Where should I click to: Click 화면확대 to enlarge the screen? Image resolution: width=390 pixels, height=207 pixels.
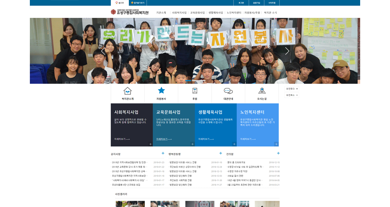point(292,89)
